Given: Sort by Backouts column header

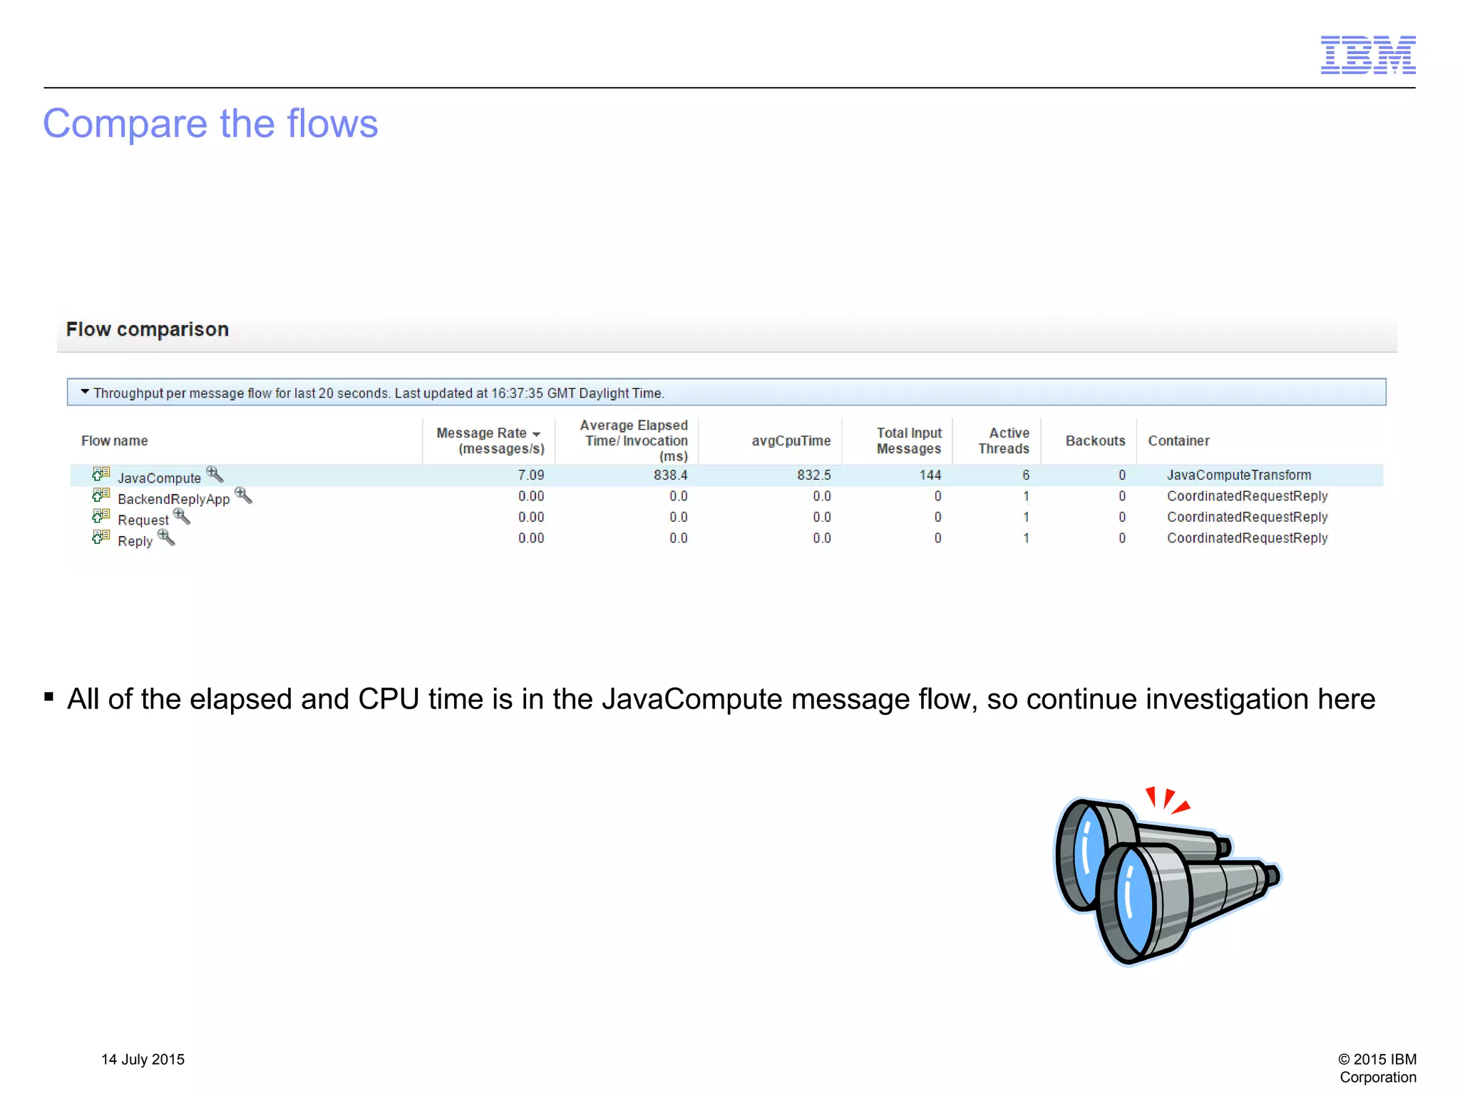Looking at the screenshot, I should pyautogui.click(x=1096, y=441).
